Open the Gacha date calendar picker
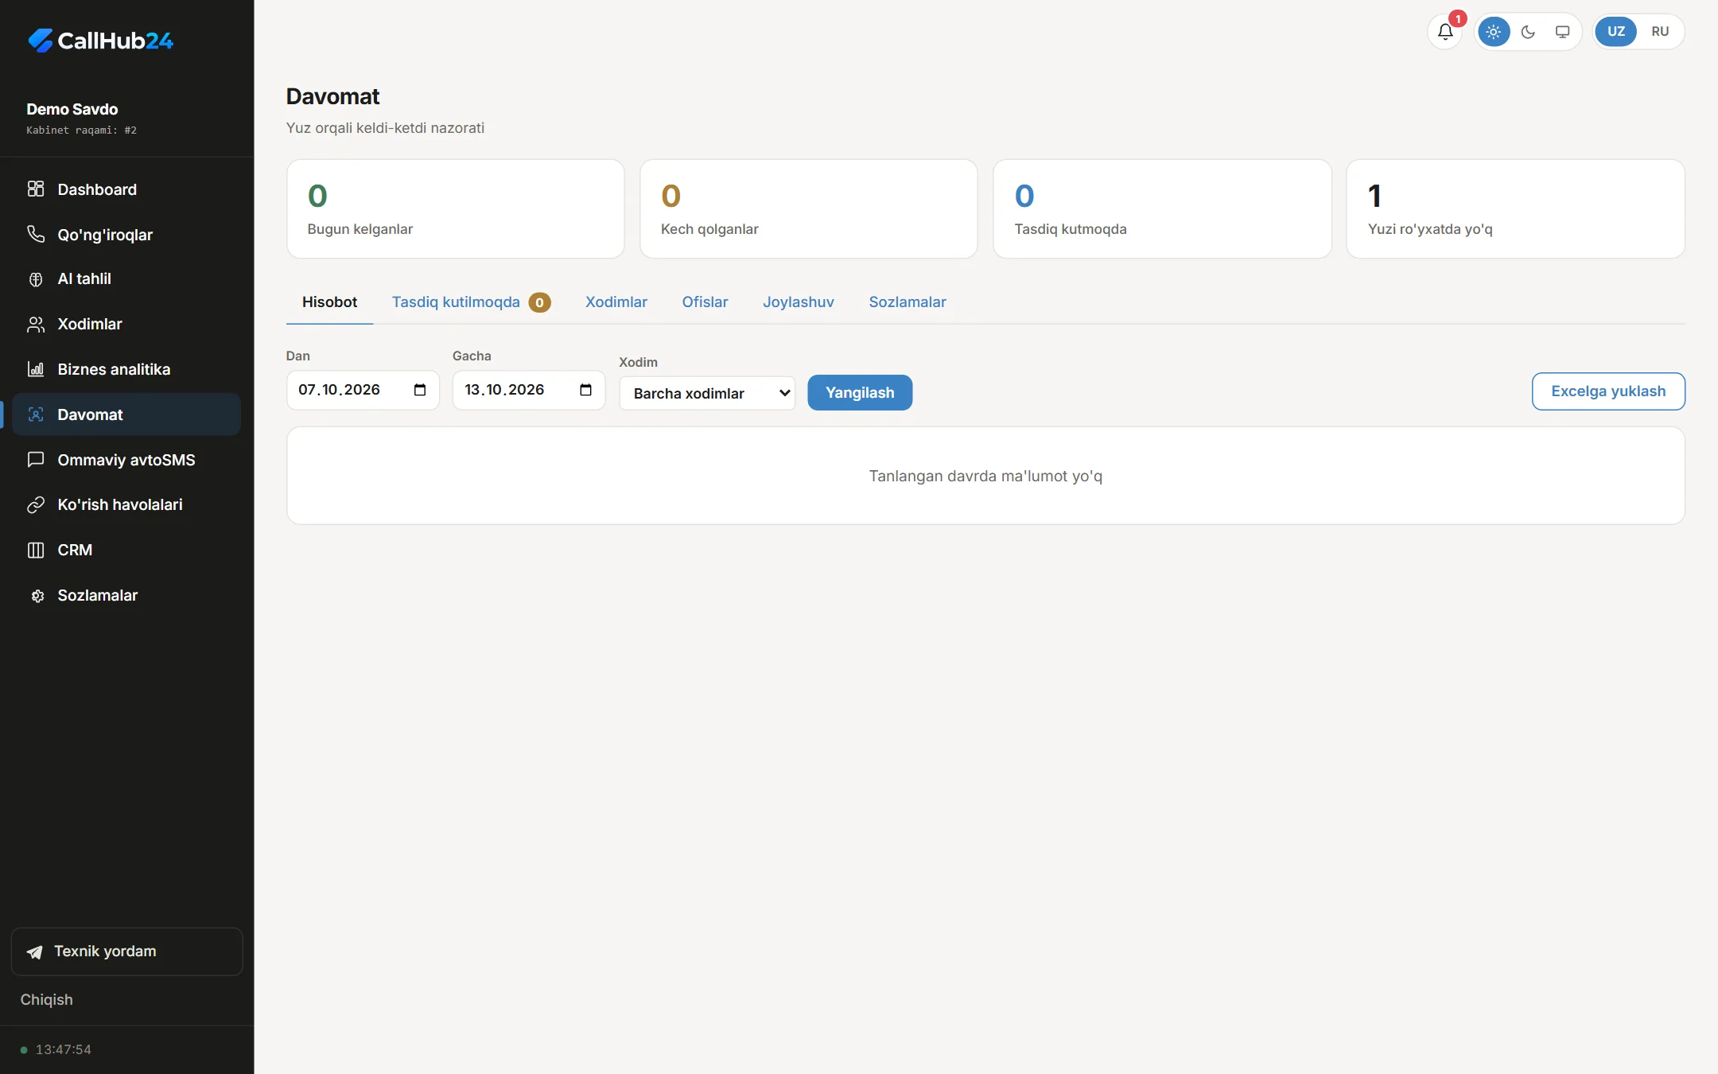1718x1074 pixels. click(x=586, y=390)
